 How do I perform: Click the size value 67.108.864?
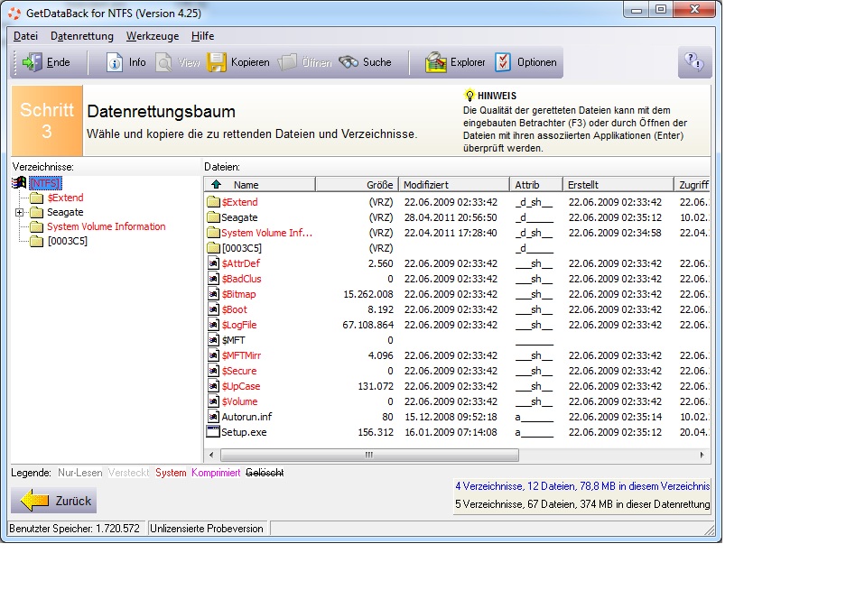(x=368, y=325)
